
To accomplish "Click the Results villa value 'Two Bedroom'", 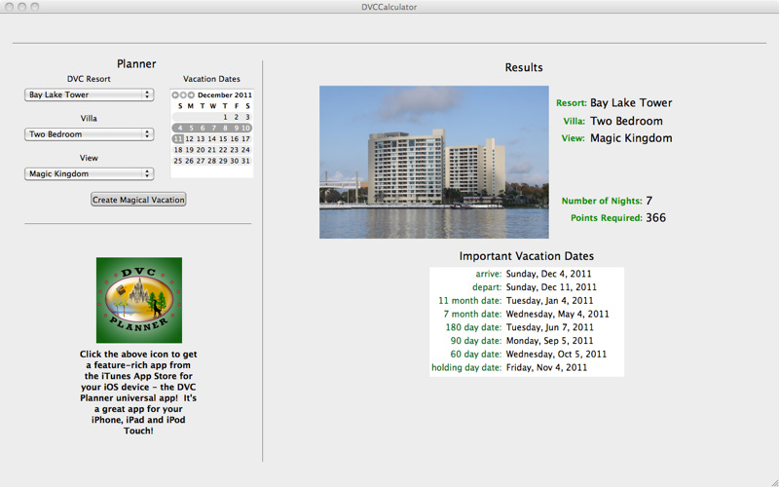I will 626,121.
